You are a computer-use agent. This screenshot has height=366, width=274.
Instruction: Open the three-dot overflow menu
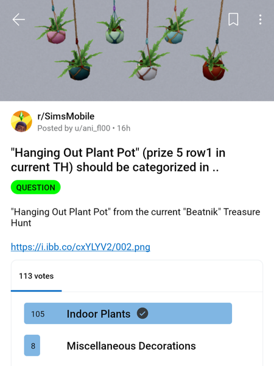point(260,20)
